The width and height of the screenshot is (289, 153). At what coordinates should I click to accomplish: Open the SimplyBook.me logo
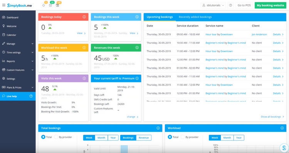coord(20,5)
